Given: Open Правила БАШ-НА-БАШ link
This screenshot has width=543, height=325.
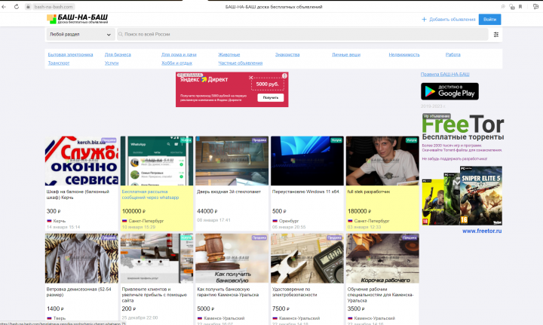Looking at the screenshot, I should pos(445,75).
